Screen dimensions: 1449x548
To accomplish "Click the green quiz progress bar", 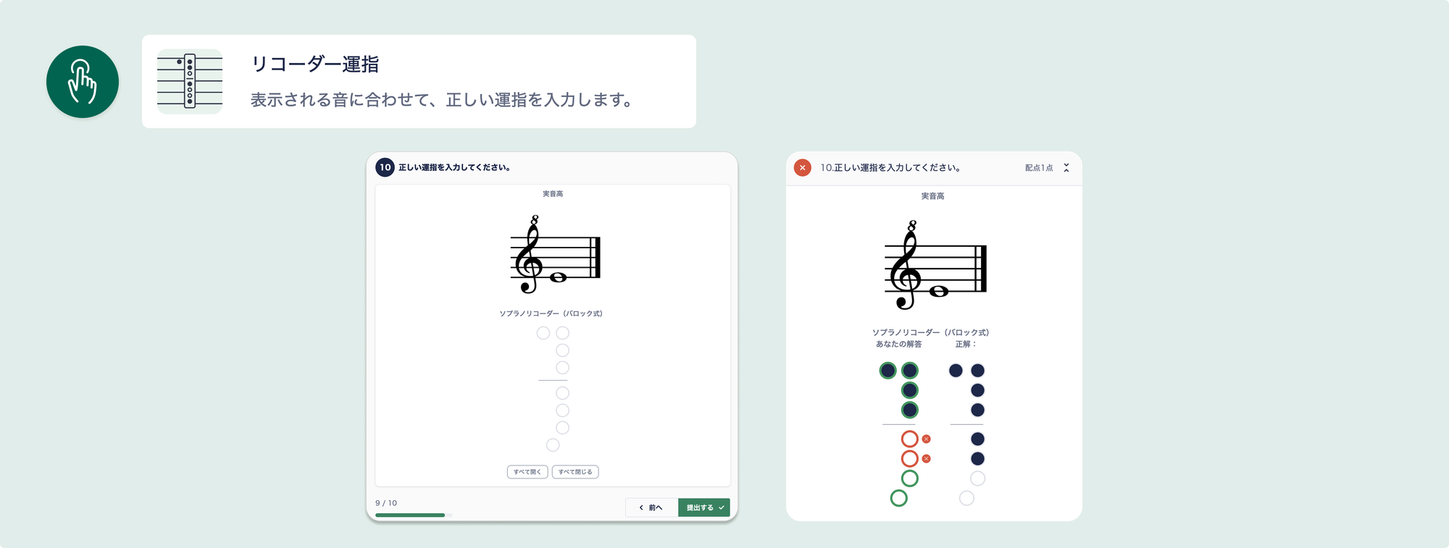I will [410, 515].
